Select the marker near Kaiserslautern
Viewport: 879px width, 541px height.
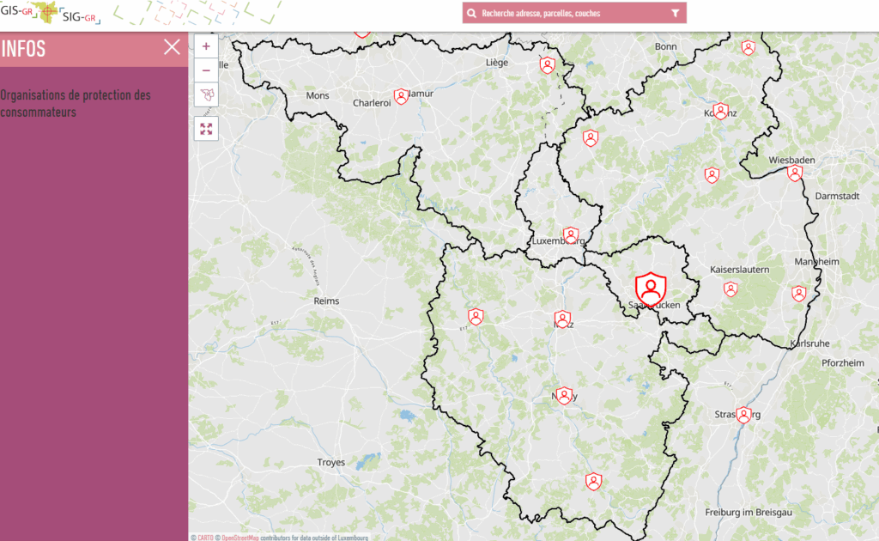pos(730,289)
